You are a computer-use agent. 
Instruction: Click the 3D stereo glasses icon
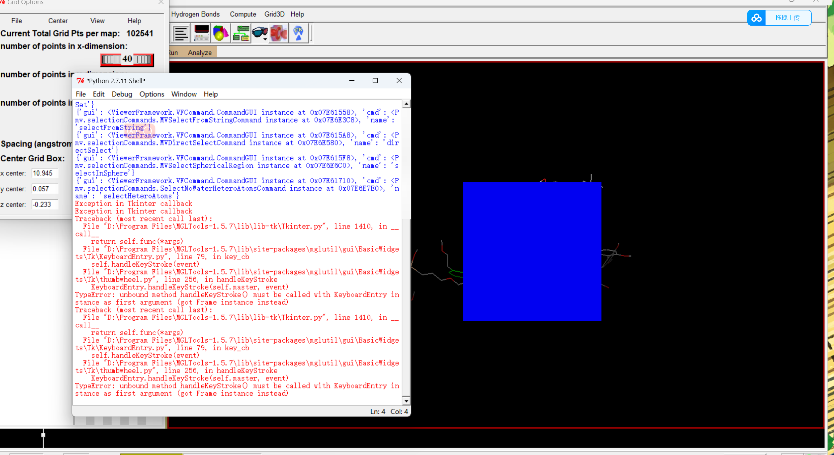[259, 33]
